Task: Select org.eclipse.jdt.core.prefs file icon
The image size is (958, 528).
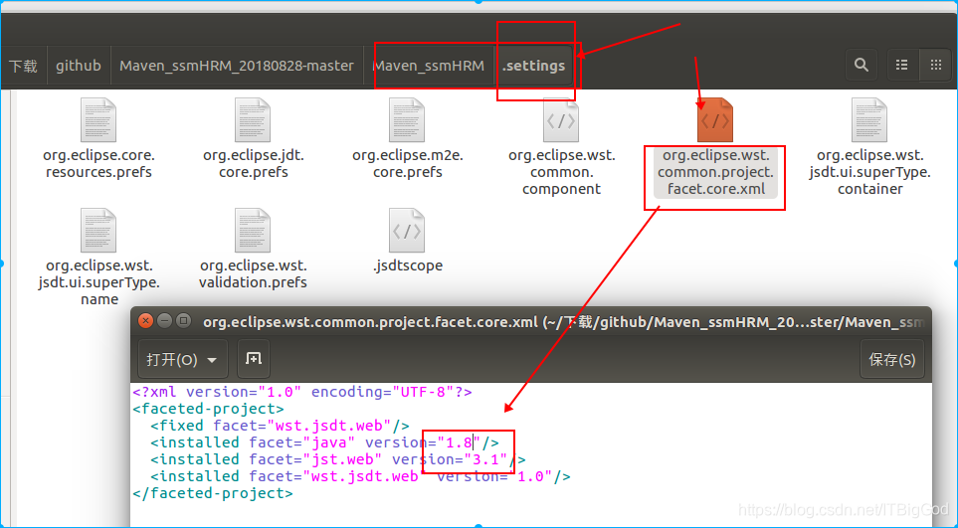Action: click(253, 119)
